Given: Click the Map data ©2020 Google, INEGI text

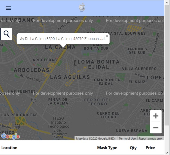Looking at the screenshot, I should tap(96, 138).
